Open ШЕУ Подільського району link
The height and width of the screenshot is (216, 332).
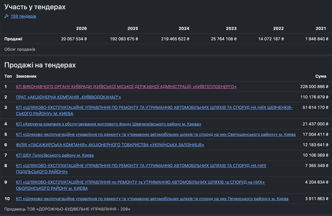click(x=141, y=168)
